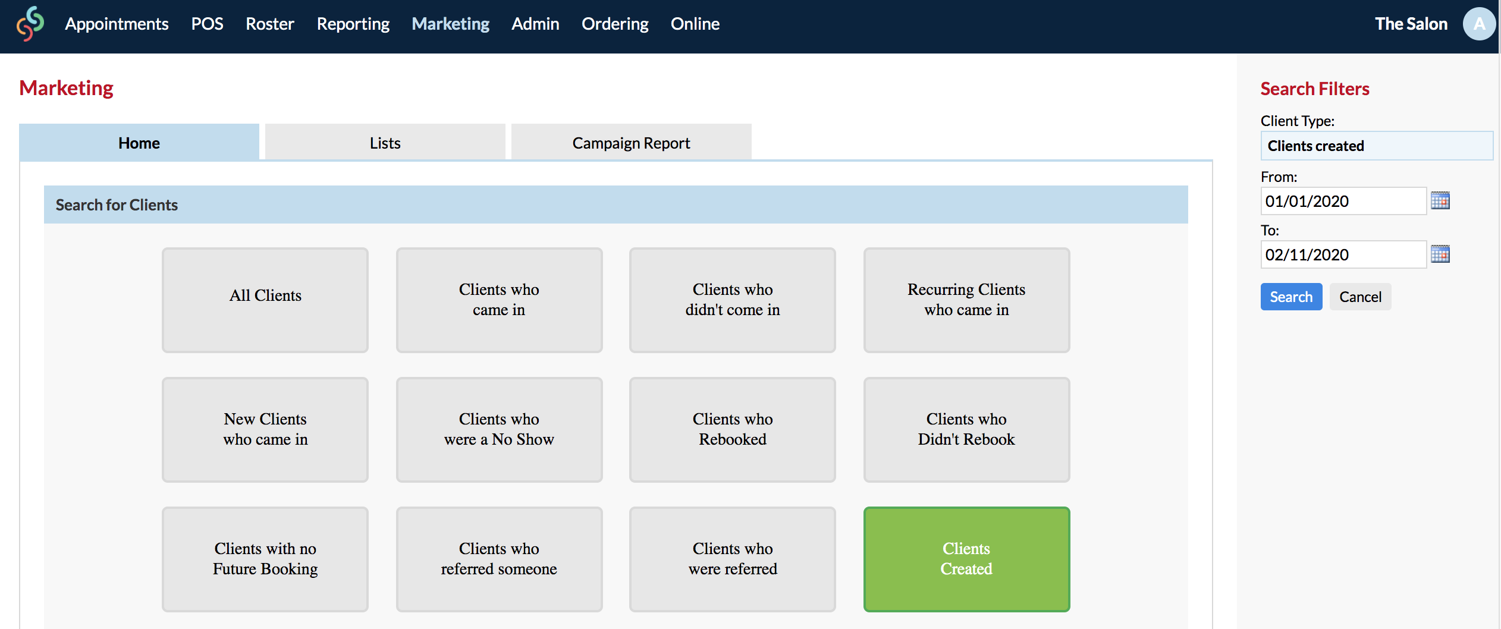
Task: Open the user avatar 'A' menu
Action: 1478,24
